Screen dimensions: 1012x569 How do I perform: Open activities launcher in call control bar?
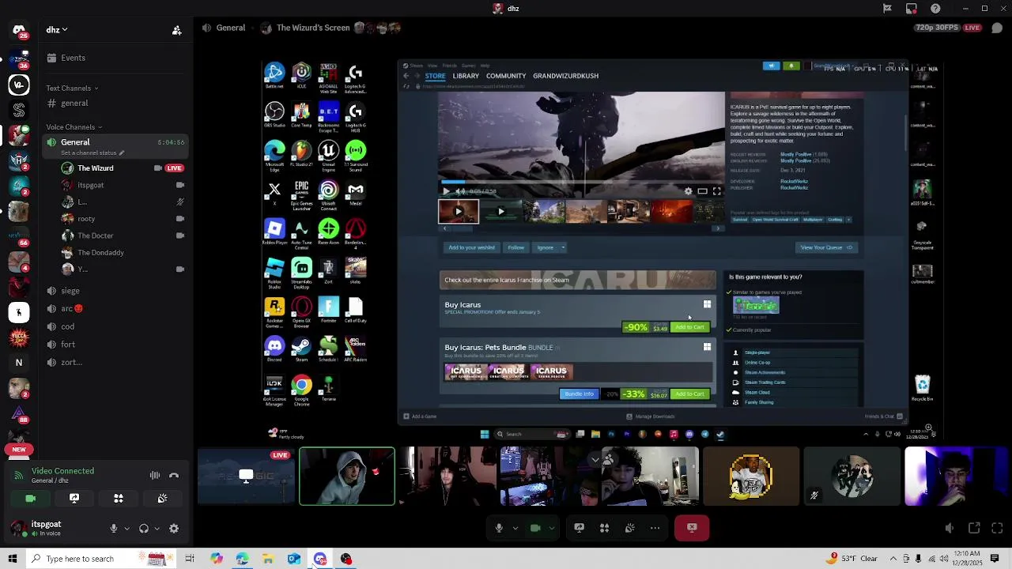604,528
